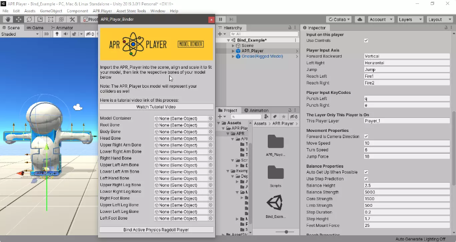Switch to the Animation tab
This screenshot has height=242, width=456.
point(256,110)
